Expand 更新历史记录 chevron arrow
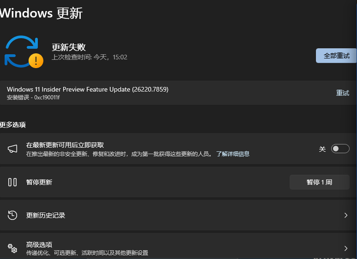357x259 pixels. click(346, 215)
